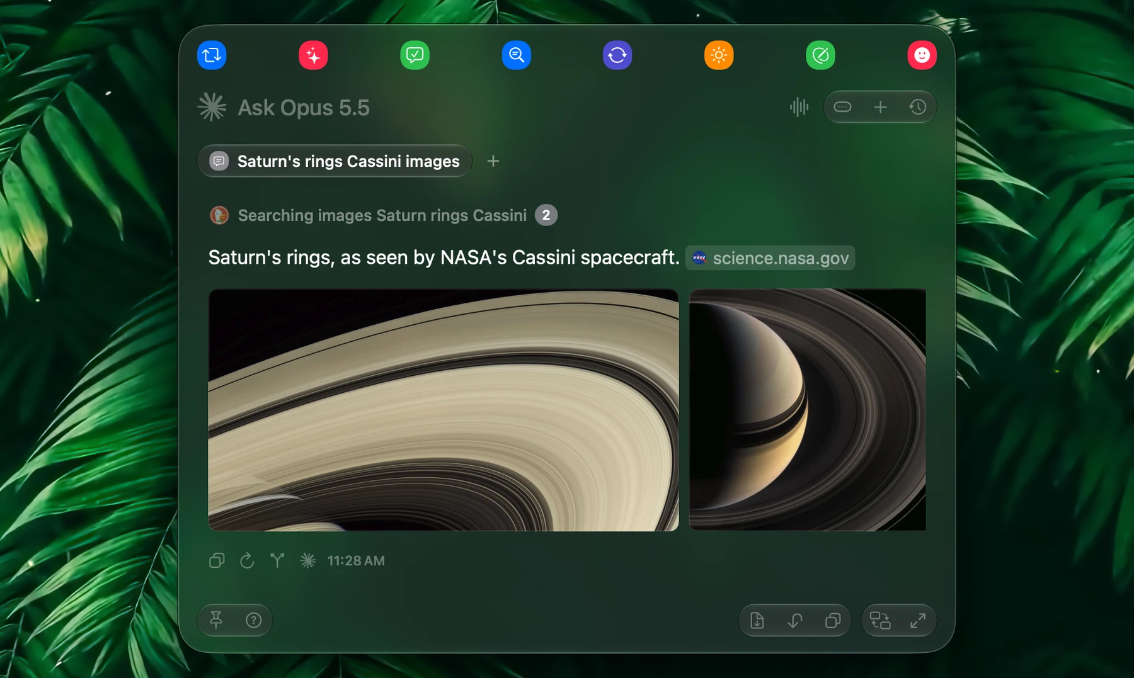The height and width of the screenshot is (678, 1134).
Task: Expand the window with diagonal arrows icon
Action: point(918,621)
